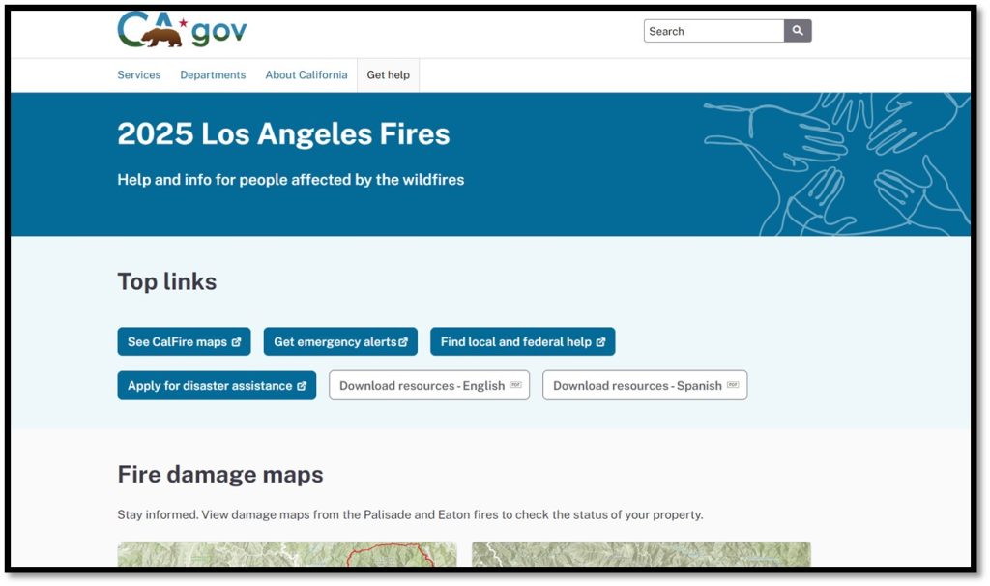Open the Services menu
The image size is (990, 586).
click(138, 74)
